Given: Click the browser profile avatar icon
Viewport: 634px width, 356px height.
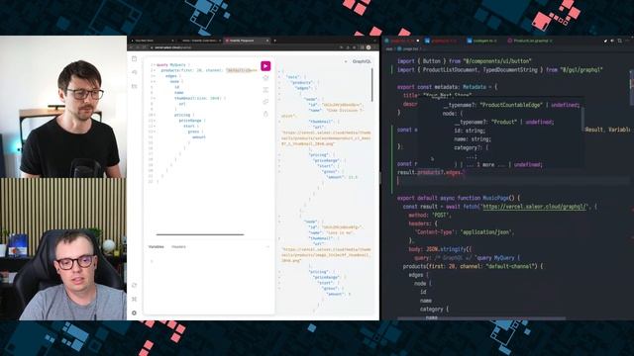Looking at the screenshot, I should coord(369,47).
